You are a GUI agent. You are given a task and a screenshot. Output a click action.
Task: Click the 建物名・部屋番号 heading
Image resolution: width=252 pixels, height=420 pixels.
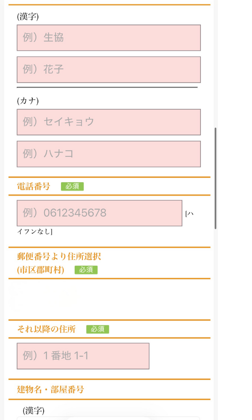click(50, 390)
